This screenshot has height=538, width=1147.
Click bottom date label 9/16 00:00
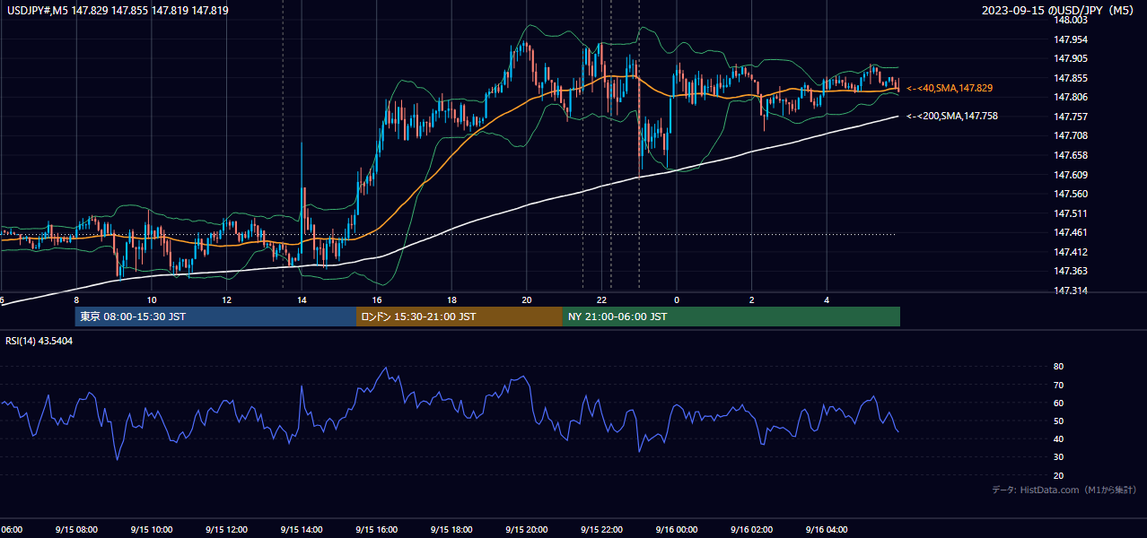tap(677, 529)
